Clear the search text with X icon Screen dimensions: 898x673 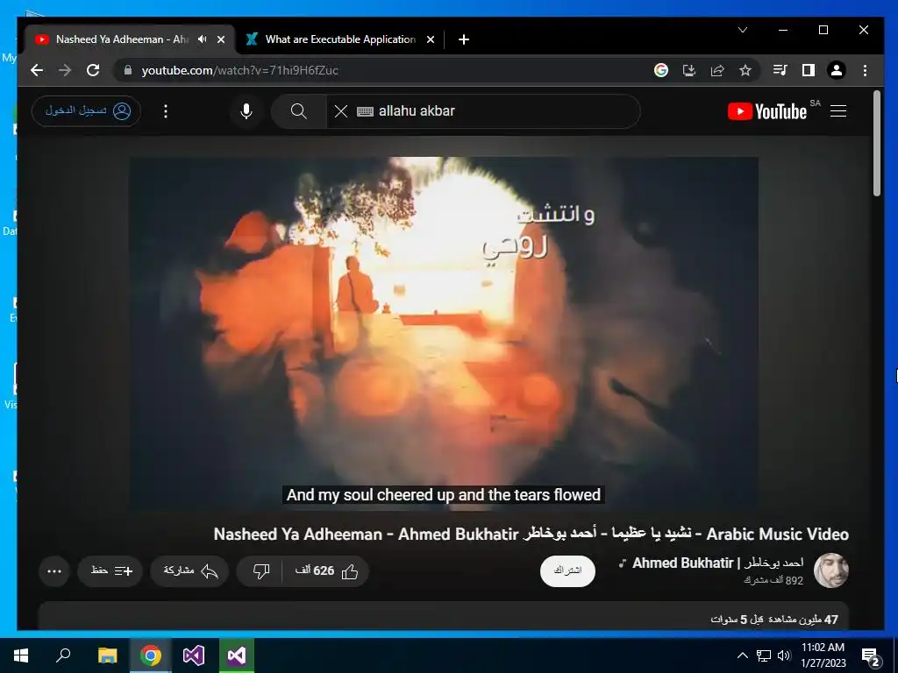341,111
